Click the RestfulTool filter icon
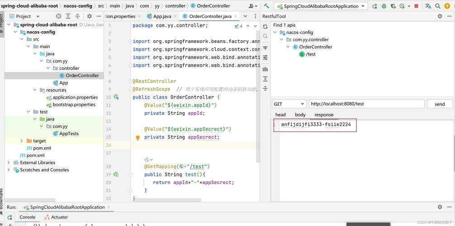This screenshot has height=226, width=455. pos(265,48)
